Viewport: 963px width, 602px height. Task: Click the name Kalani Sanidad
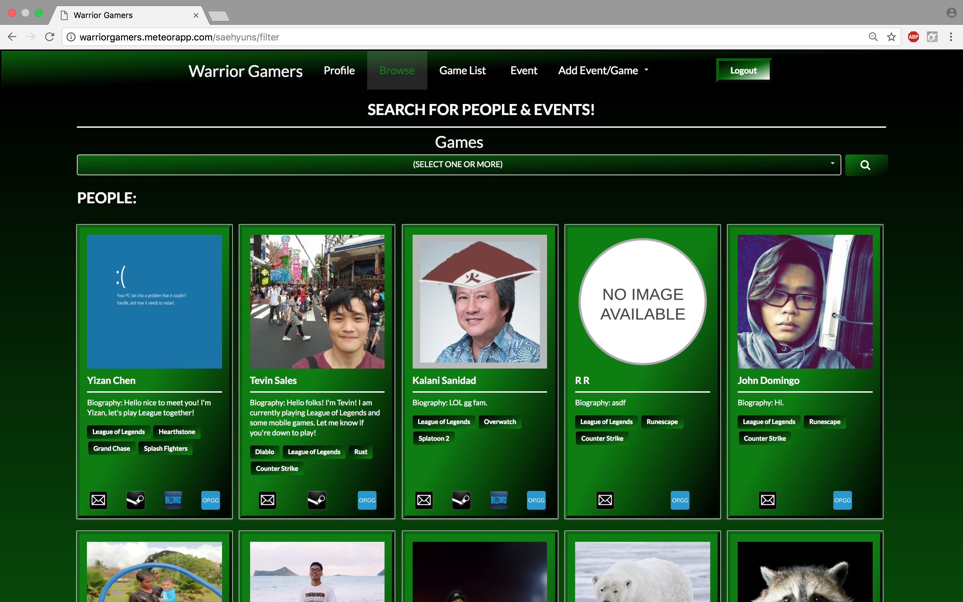(x=444, y=380)
